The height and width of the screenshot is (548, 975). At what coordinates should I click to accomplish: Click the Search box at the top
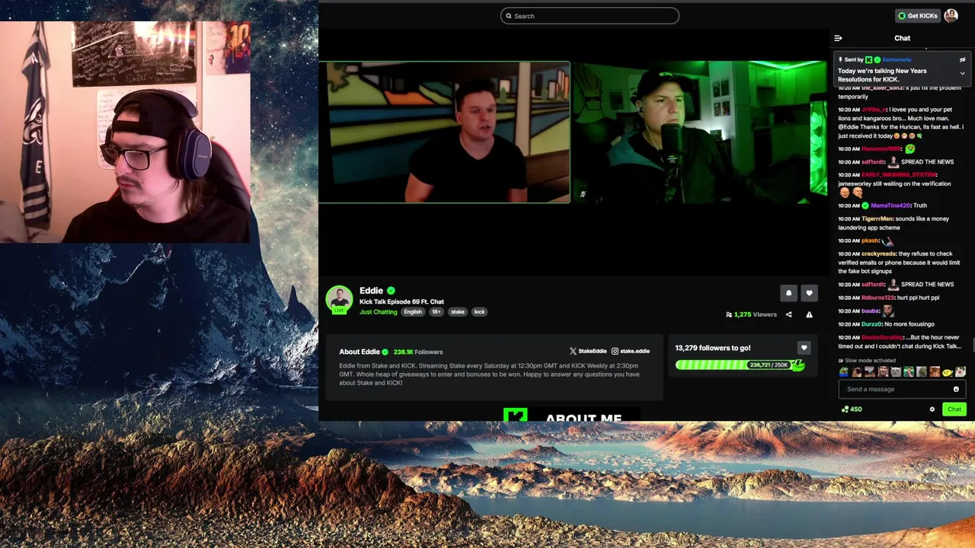(590, 16)
